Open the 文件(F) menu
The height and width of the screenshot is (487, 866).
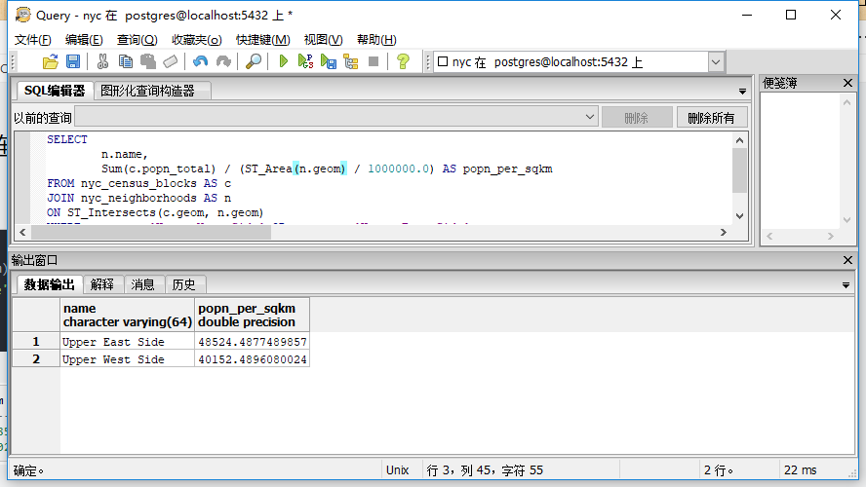32,40
